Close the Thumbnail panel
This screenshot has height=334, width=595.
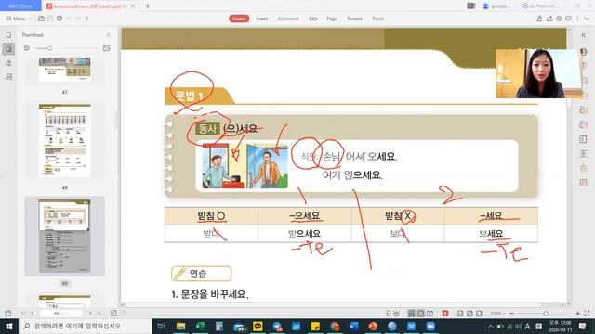point(109,35)
